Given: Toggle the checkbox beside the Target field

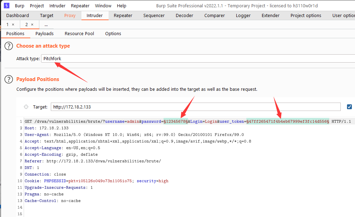Looking at the screenshot, I should (x=349, y=106).
